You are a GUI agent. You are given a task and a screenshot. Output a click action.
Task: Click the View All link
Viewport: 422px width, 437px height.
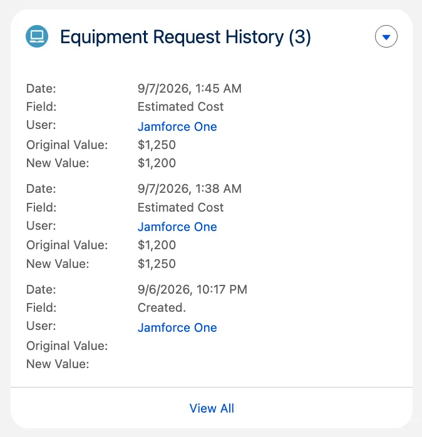[x=212, y=408]
